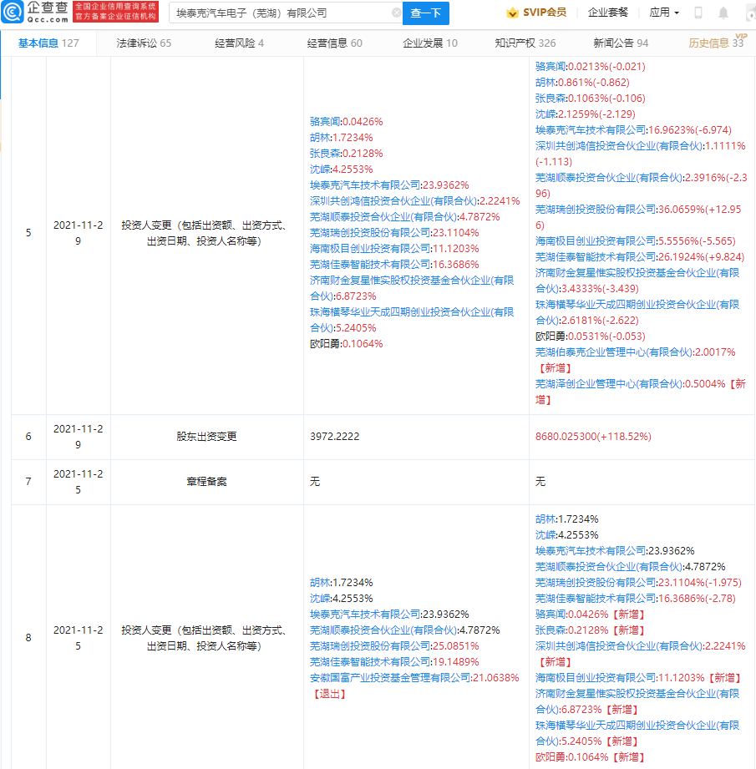Open 芜湖佳泰智能技术 link showing 19.1489%
The image size is (756, 769).
[370, 662]
